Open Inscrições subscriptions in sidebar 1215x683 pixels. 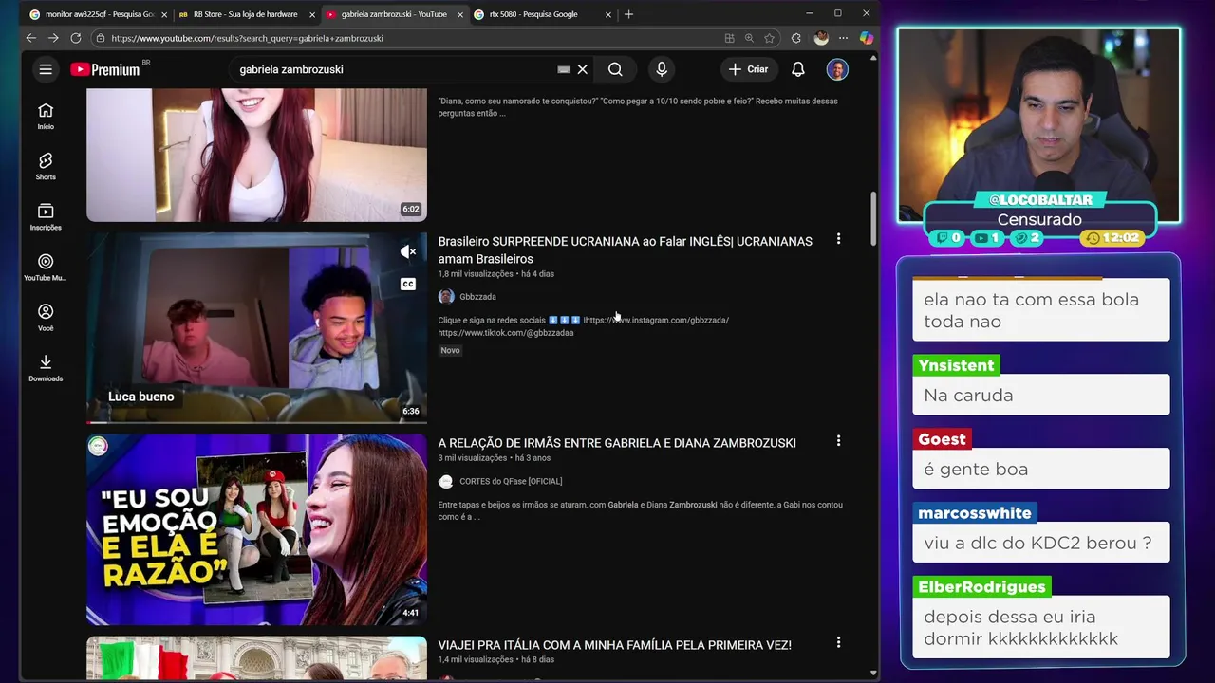pyautogui.click(x=46, y=216)
